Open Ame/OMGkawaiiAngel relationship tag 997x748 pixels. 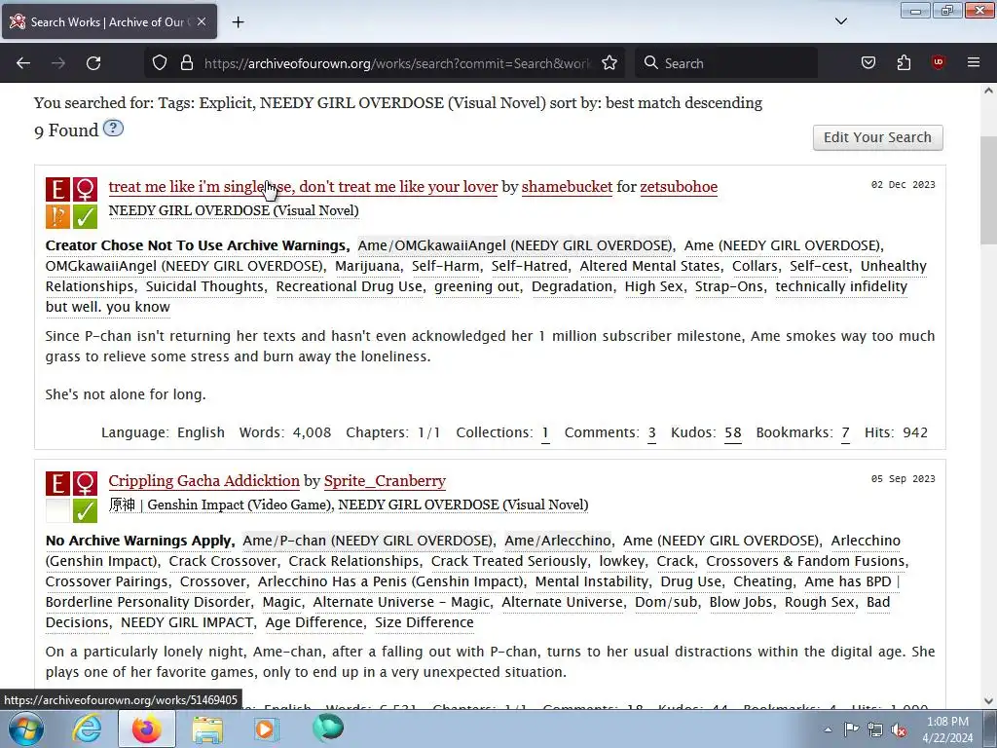pyautogui.click(x=514, y=245)
